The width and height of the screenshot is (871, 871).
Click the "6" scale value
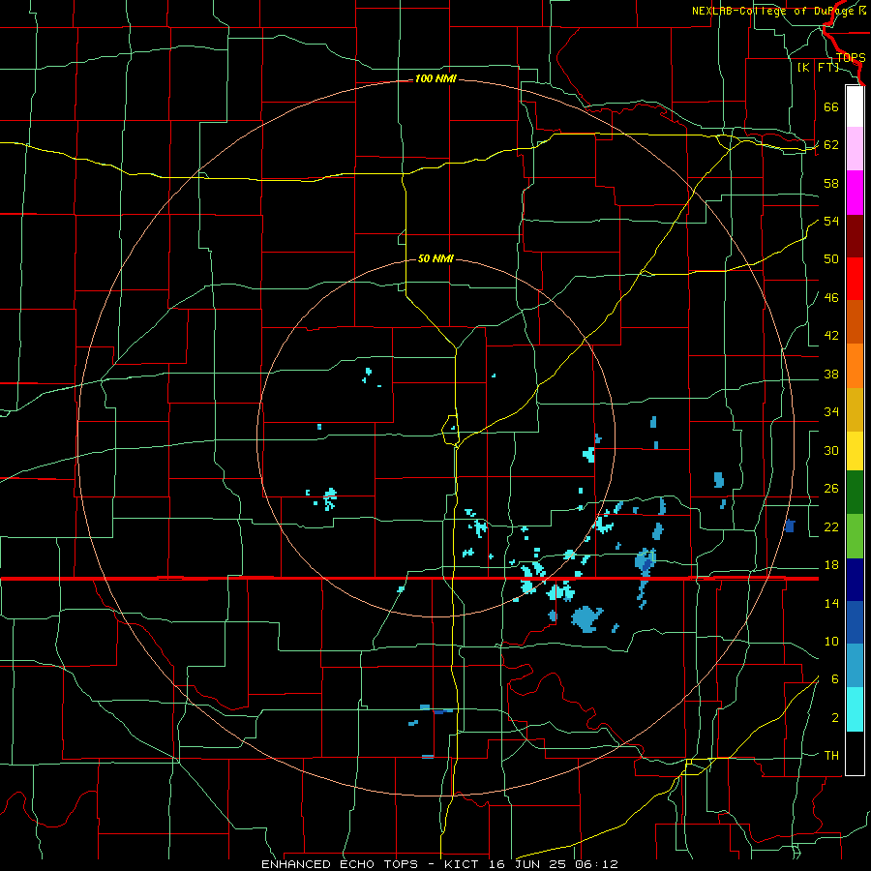tap(834, 679)
